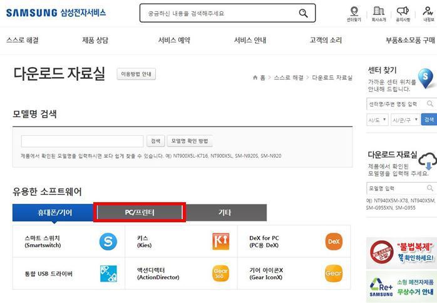
Task: Click 스스로 해결 breadcrumb link
Action: click(x=289, y=78)
